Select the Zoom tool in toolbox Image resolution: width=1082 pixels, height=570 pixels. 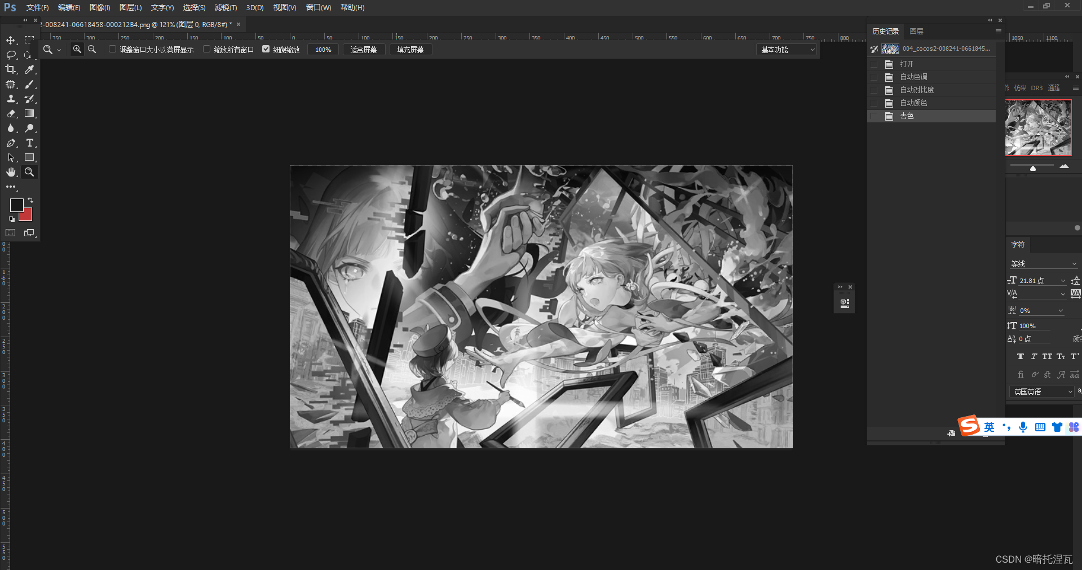coord(29,172)
